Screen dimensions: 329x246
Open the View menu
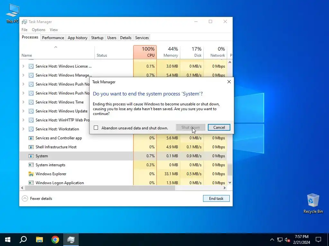click(54, 30)
